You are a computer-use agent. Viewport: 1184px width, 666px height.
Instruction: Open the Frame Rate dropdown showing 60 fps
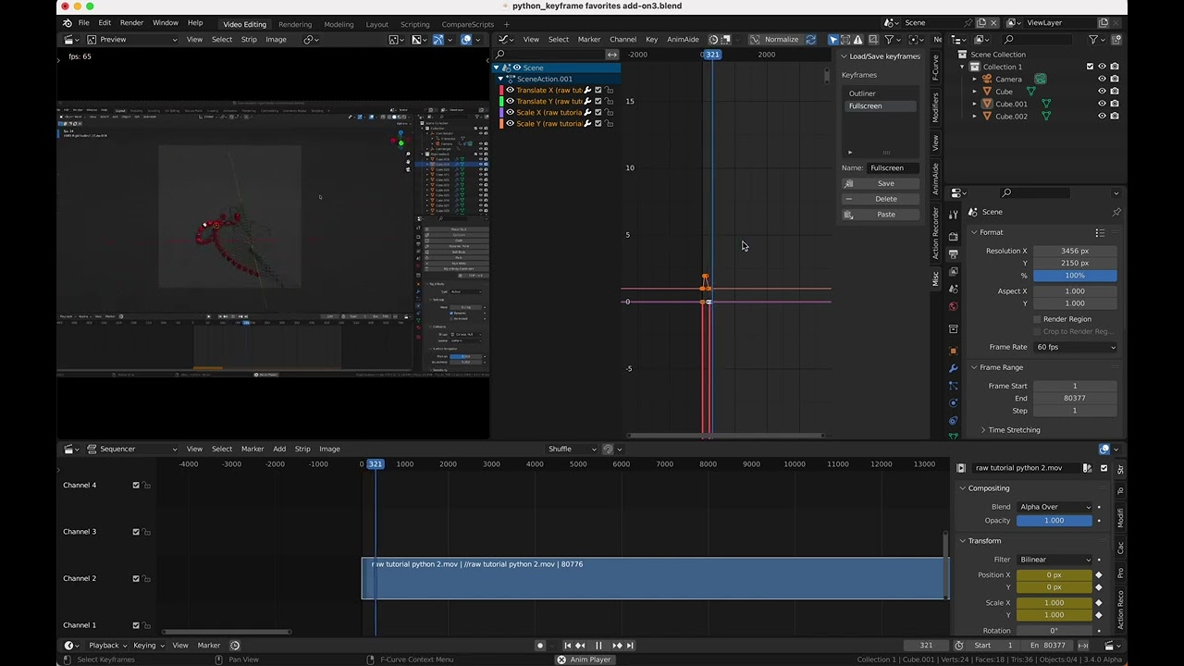[x=1076, y=347]
